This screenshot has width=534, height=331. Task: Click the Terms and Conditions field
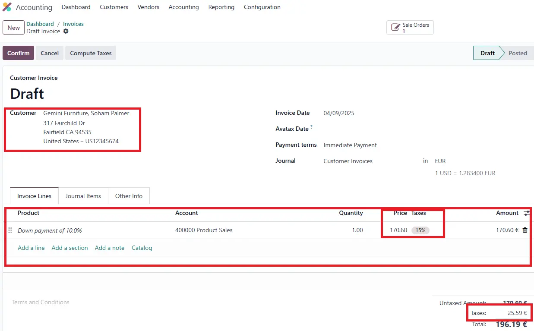click(x=41, y=302)
